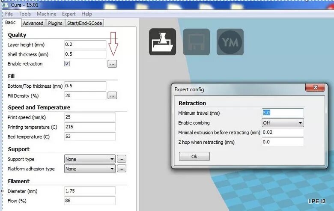Screen dimensions: 334x211
Task: Open Support type expert settings ellipsis button
Action: pos(122,159)
